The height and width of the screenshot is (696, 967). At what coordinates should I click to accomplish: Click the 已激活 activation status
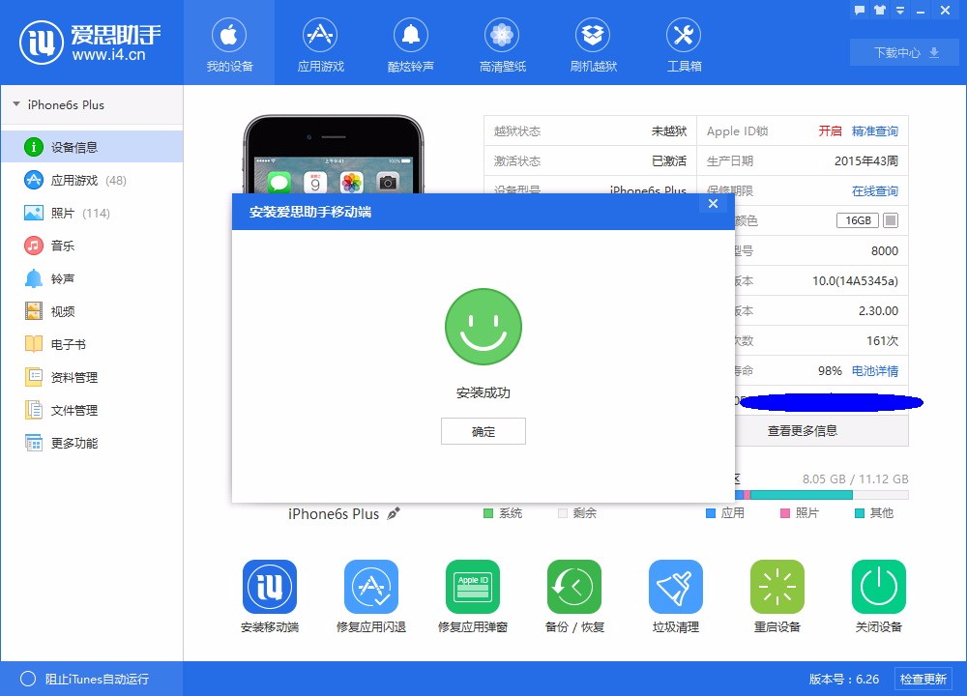[x=669, y=160]
